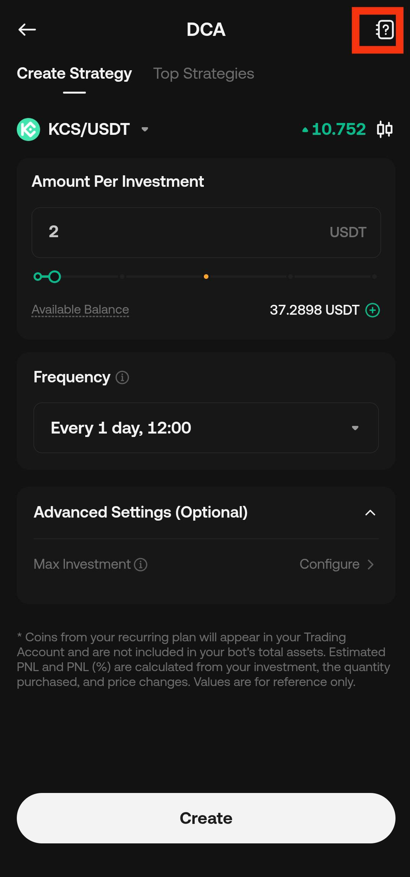This screenshot has height=877, width=410.
Task: Open the KCS/USDT pair selector arrow
Action: pos(145,129)
